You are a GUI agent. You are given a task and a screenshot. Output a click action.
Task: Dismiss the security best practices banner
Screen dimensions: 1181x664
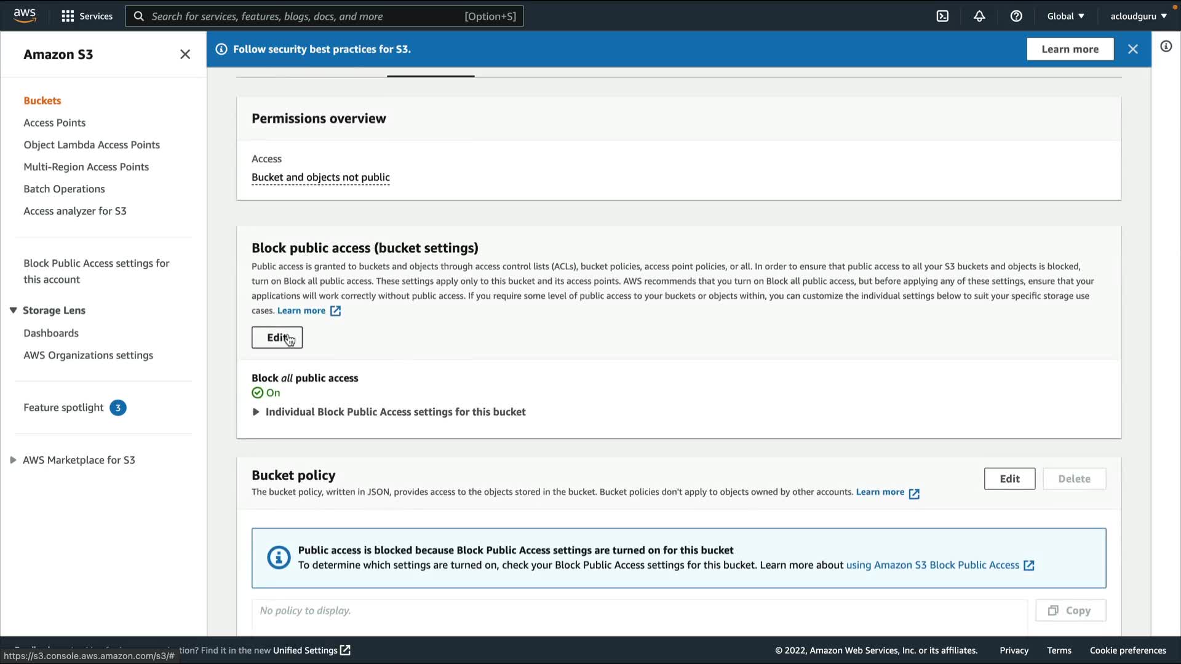1132,49
